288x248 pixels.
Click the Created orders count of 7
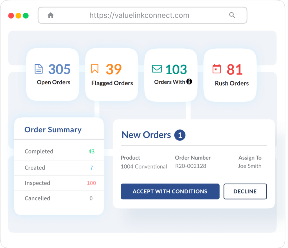pos(91,168)
